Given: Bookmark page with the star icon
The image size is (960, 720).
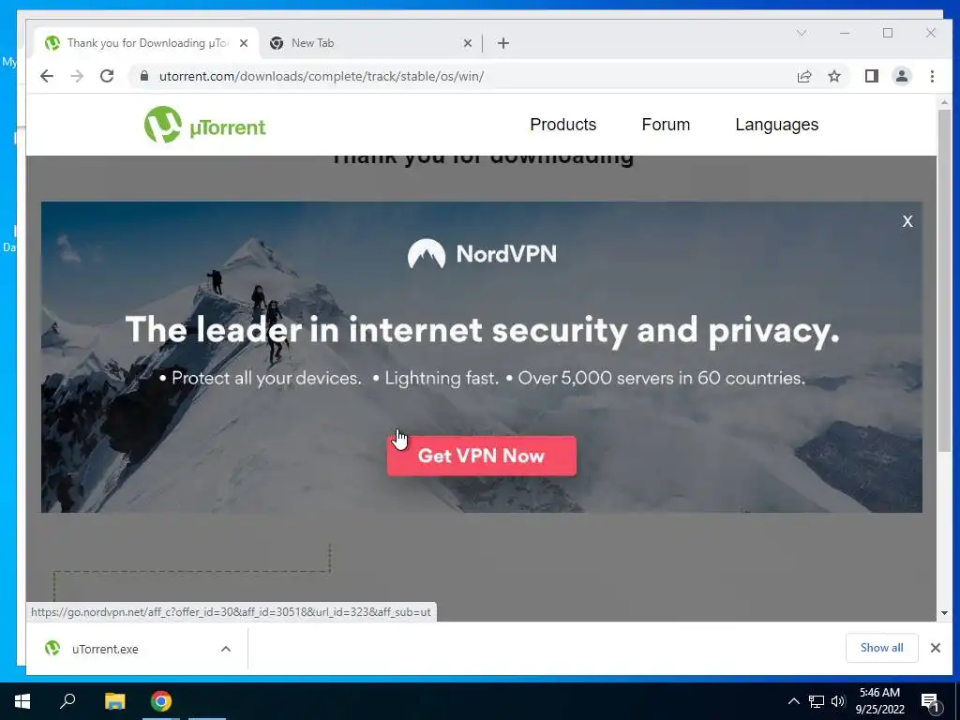Looking at the screenshot, I should pos(833,76).
